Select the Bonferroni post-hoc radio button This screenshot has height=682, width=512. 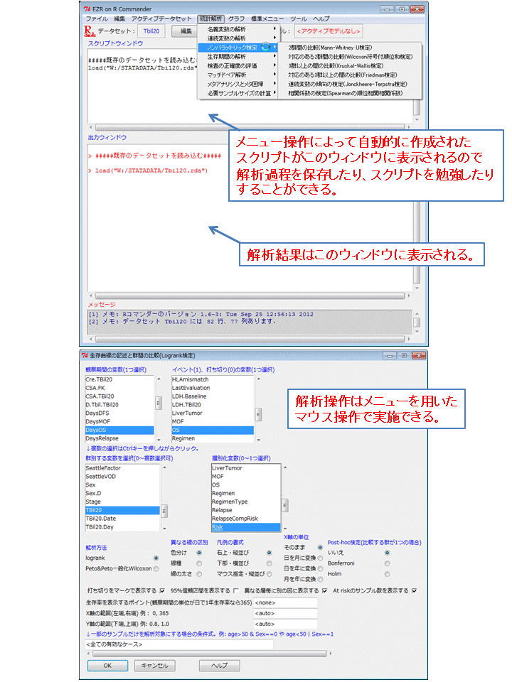(386, 563)
